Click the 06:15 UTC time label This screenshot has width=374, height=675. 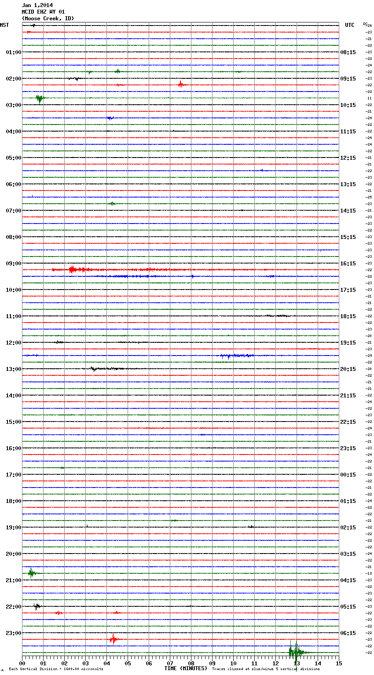point(348,633)
